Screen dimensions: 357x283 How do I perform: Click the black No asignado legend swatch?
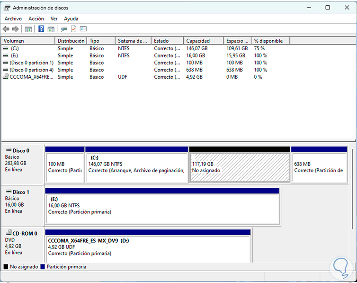6,266
